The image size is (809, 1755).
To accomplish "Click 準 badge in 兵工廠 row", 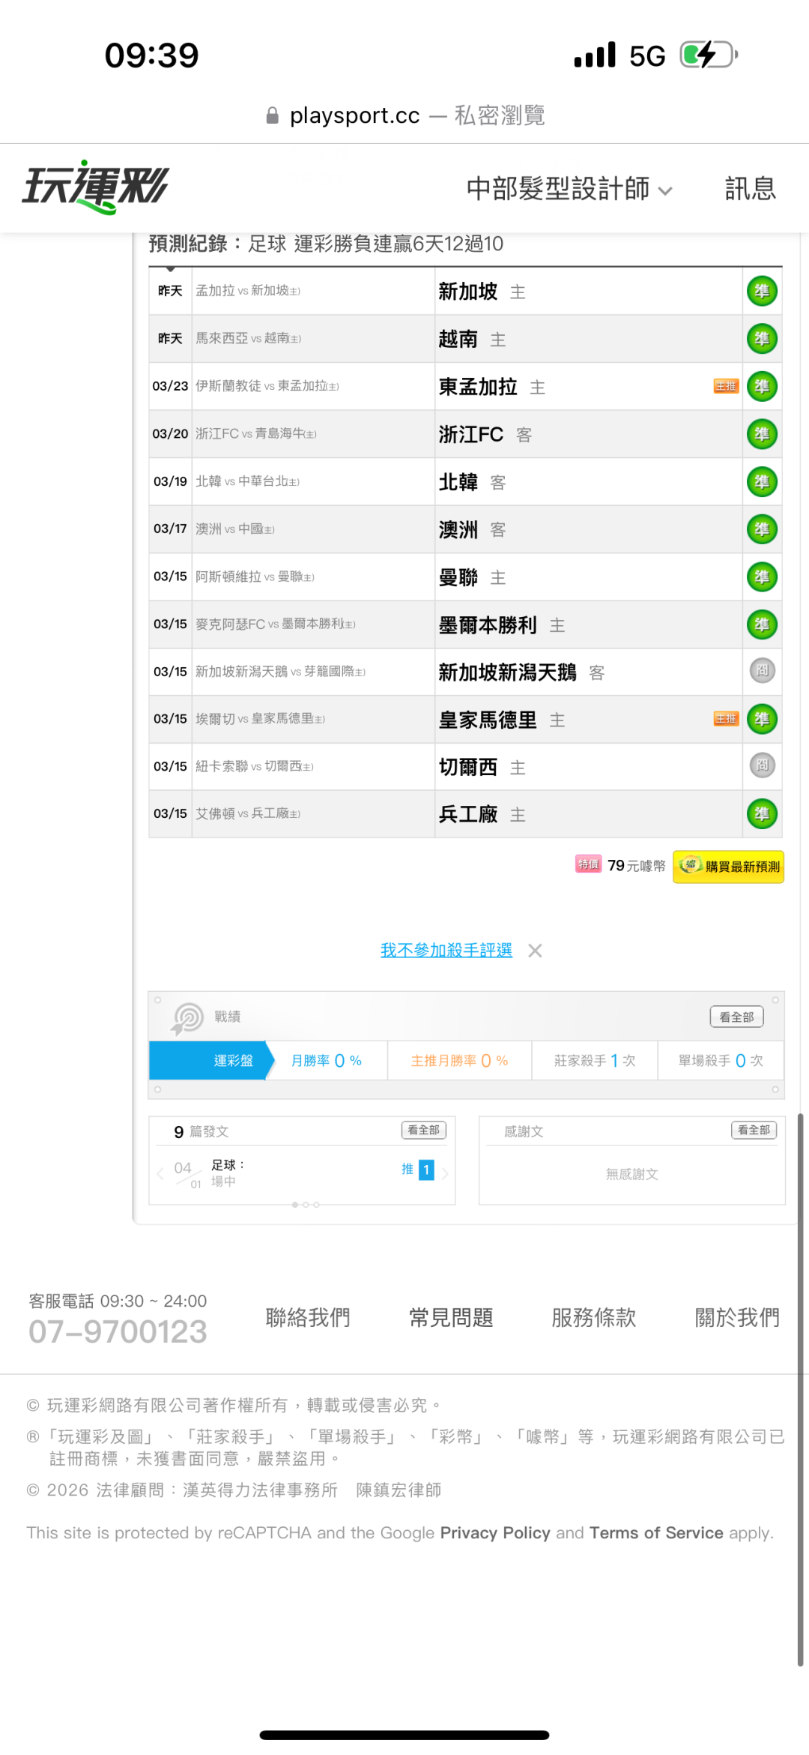I will (762, 814).
